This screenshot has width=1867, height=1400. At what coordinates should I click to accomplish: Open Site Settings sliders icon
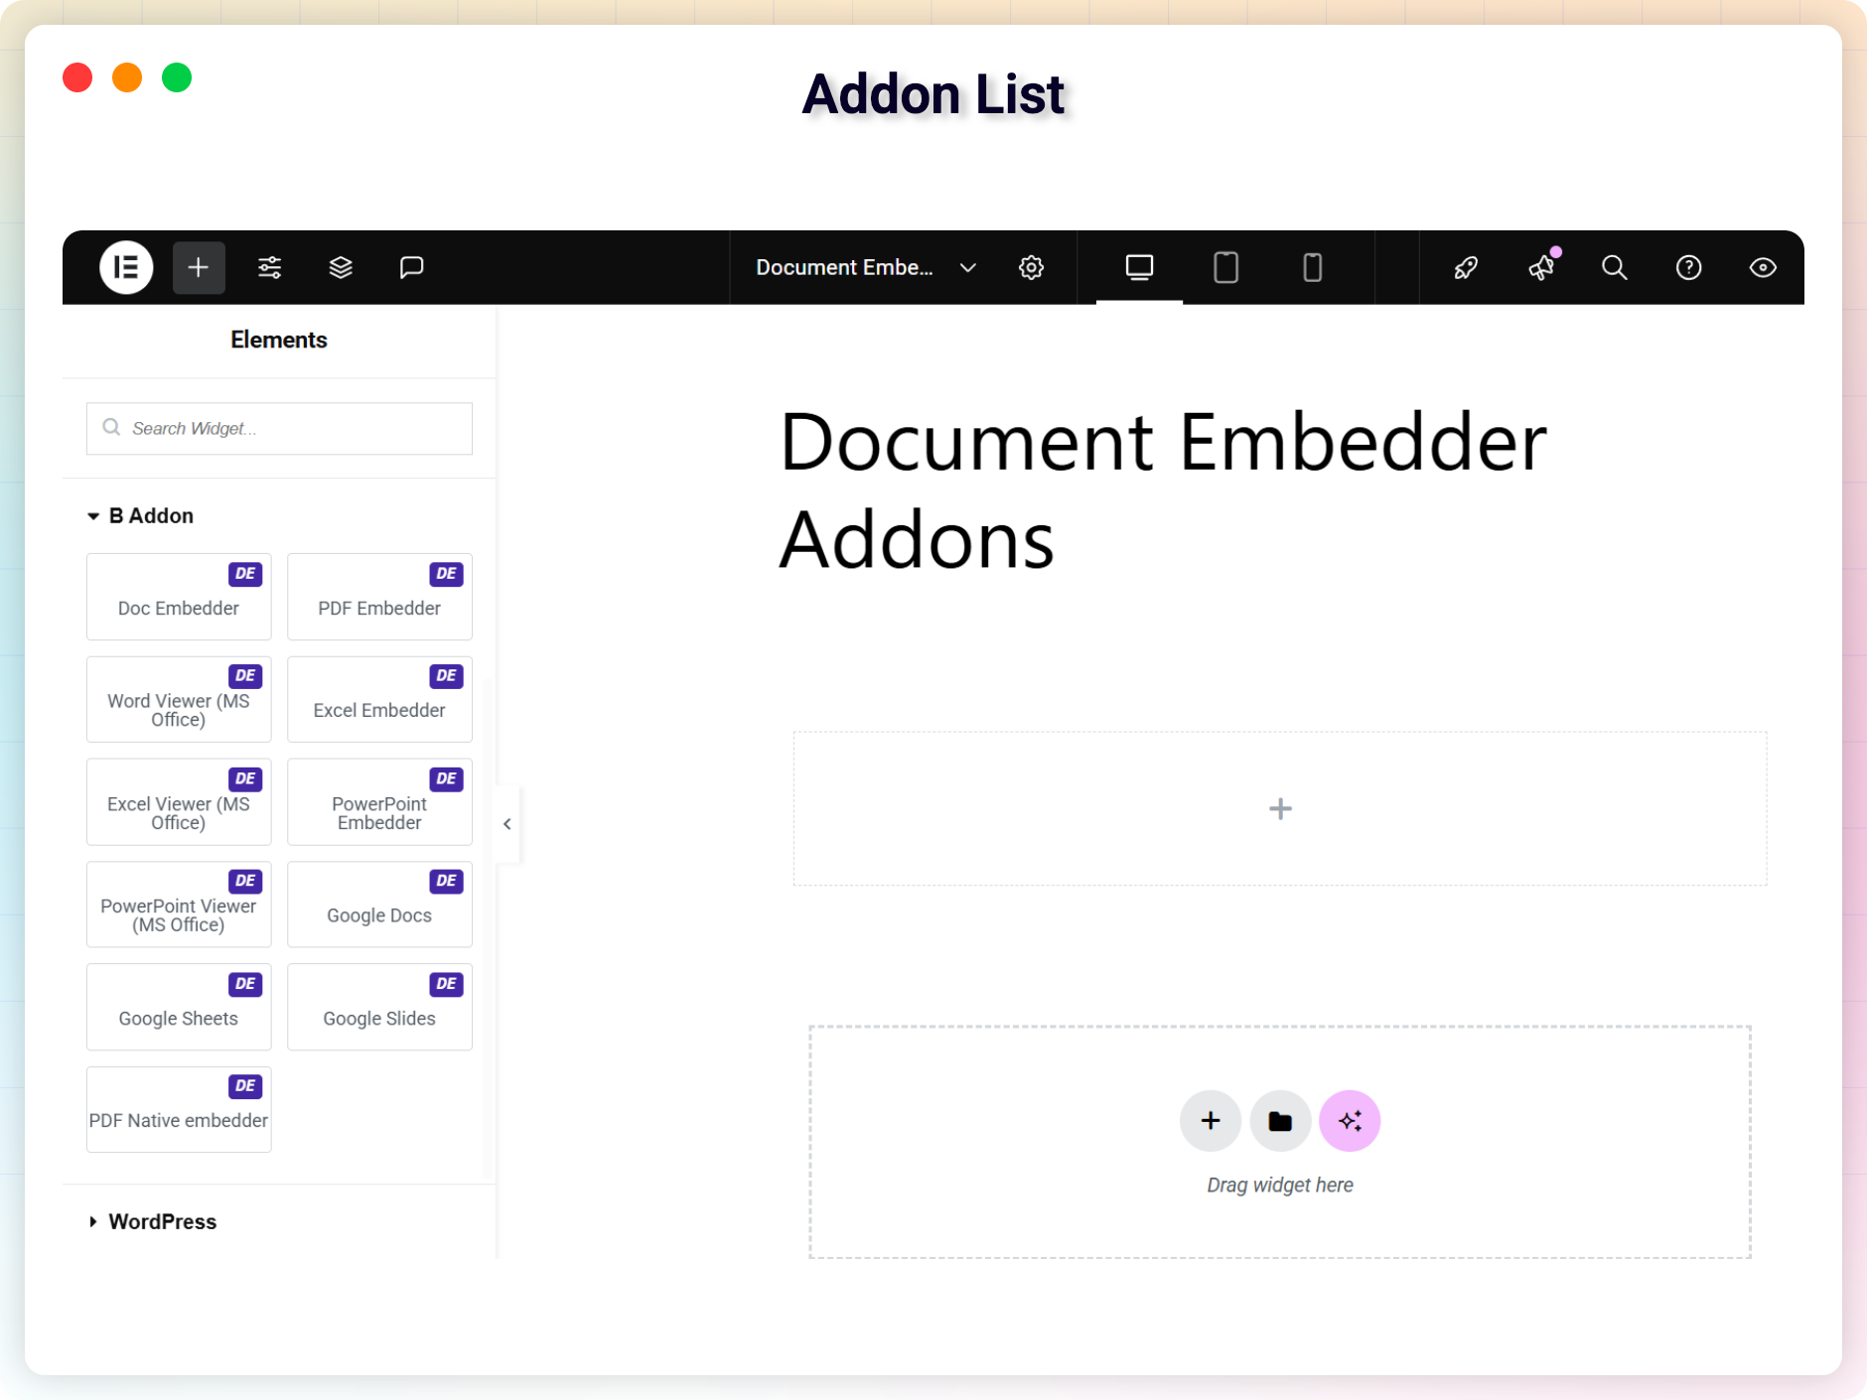(269, 267)
